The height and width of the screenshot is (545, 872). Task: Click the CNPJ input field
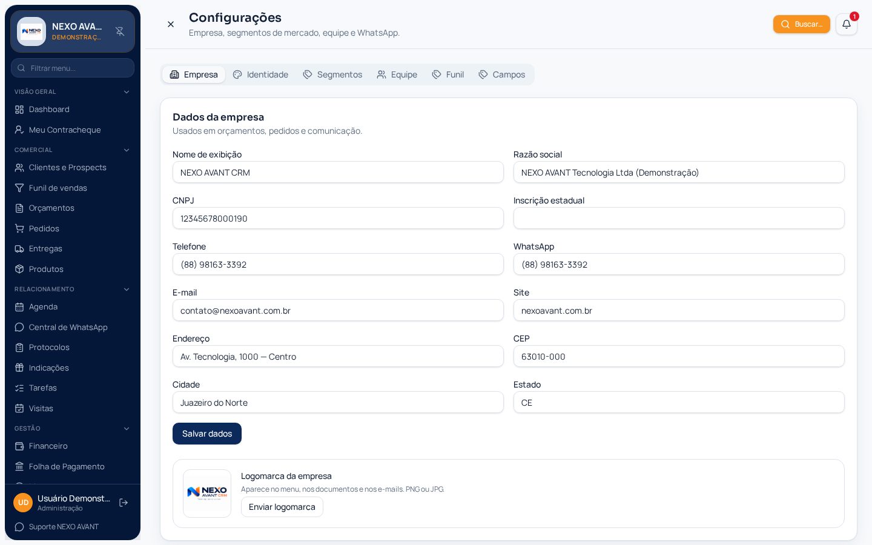click(x=338, y=218)
